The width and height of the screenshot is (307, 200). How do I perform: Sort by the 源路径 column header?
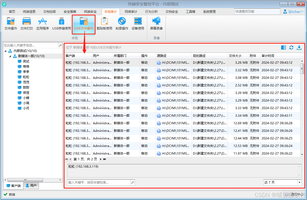174,56
